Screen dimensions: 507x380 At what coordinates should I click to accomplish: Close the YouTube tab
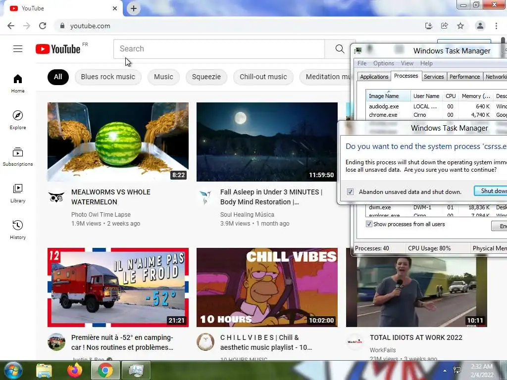coord(115,8)
